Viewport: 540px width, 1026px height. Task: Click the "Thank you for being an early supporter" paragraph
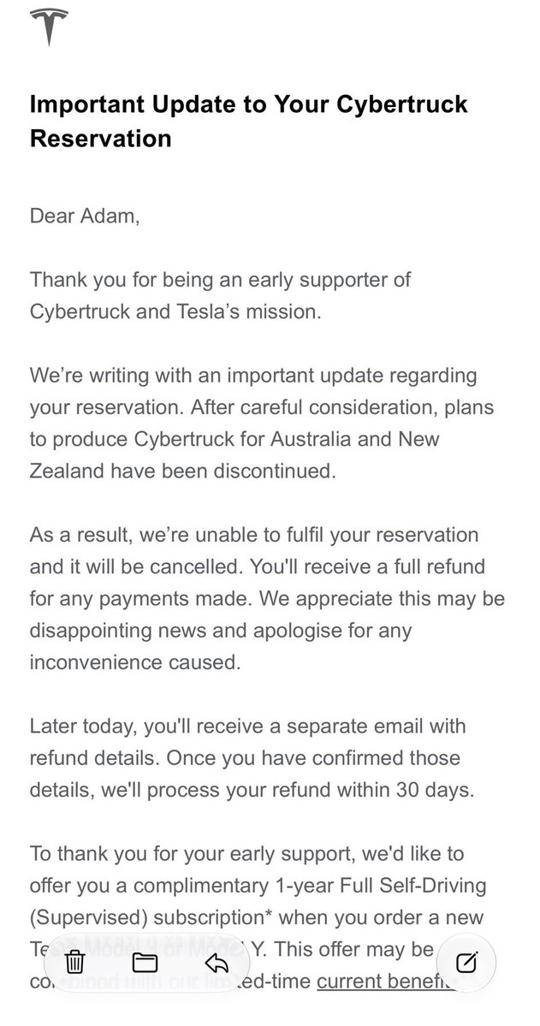pos(220,295)
